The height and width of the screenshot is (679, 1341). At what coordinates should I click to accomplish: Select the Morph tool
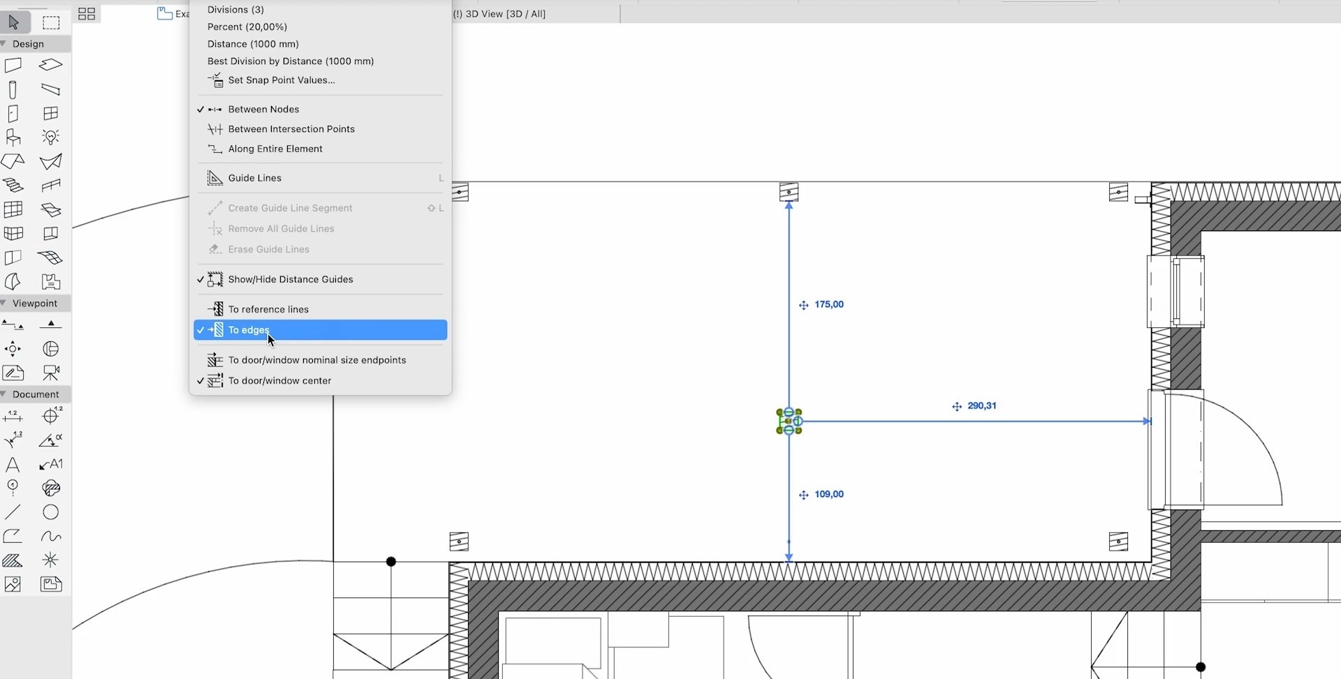click(13, 281)
